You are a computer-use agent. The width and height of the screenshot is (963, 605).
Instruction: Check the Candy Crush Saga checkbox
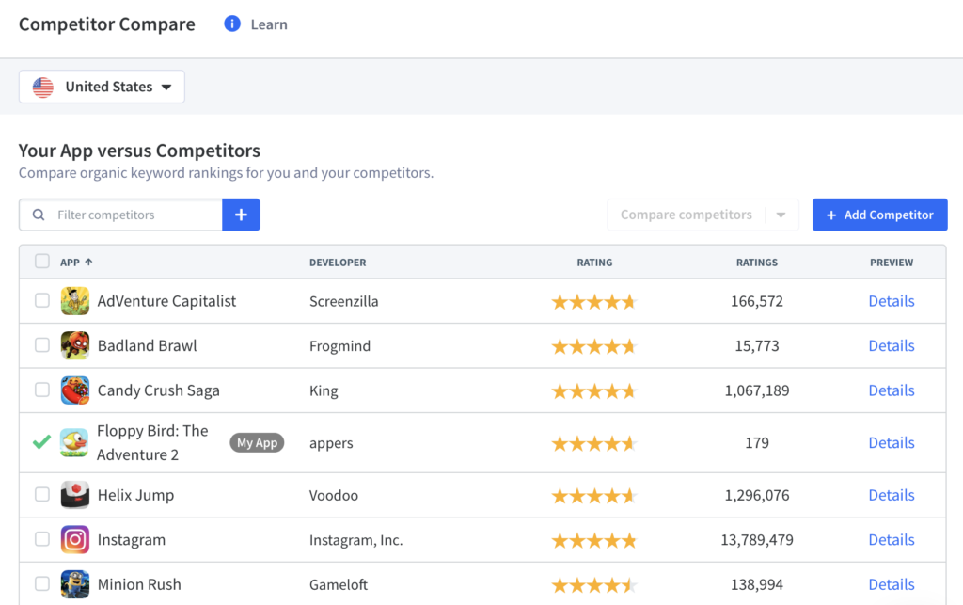pyautogui.click(x=42, y=390)
